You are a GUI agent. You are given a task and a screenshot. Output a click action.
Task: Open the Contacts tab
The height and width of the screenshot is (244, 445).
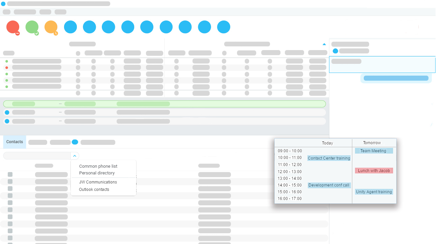14,142
